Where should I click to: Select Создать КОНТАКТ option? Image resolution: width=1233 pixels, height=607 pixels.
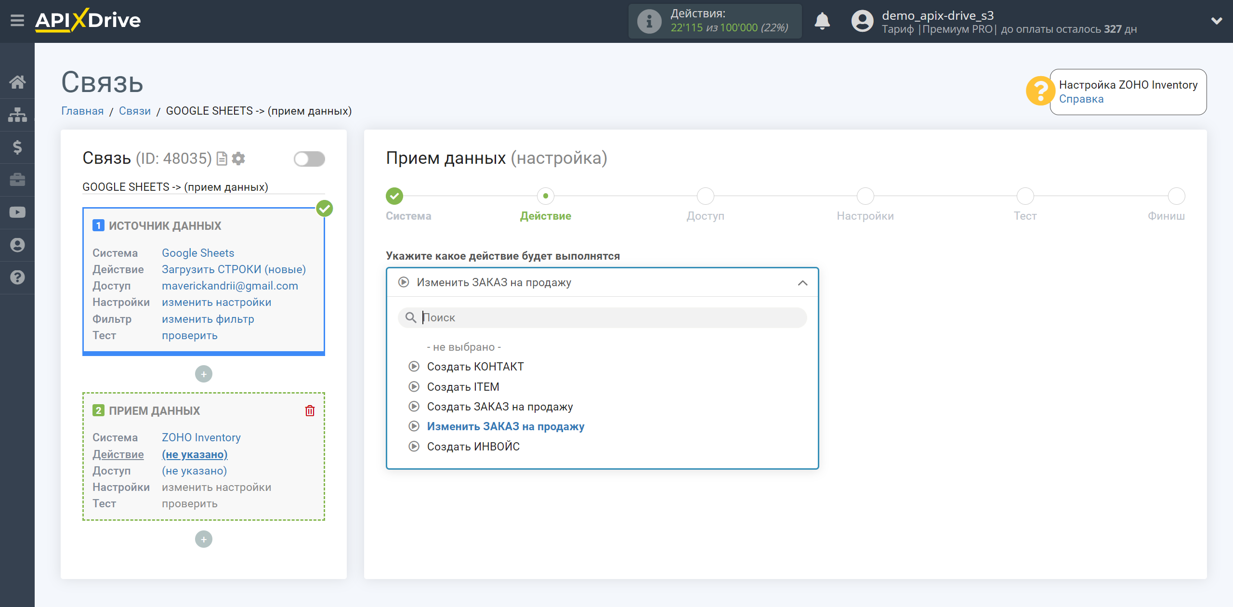(x=475, y=367)
